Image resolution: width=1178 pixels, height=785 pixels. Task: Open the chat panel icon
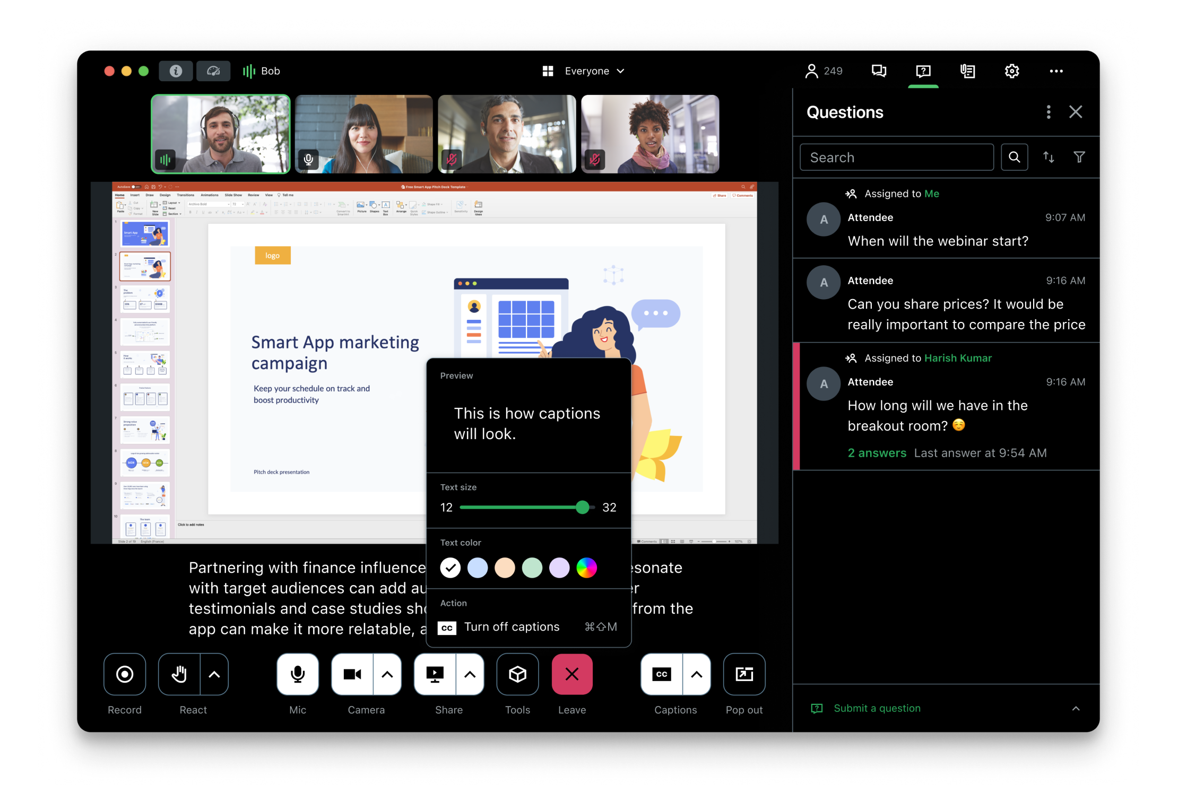coord(878,71)
